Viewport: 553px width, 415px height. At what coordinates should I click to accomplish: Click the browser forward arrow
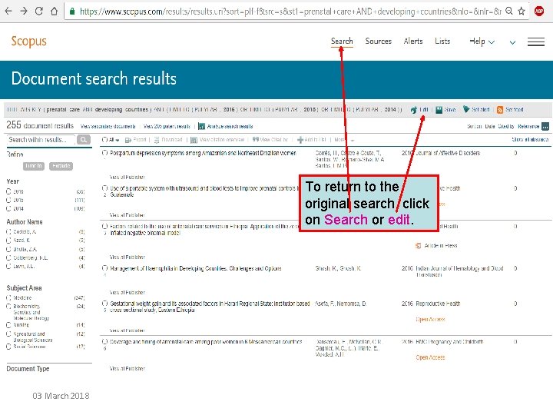[x=24, y=12]
